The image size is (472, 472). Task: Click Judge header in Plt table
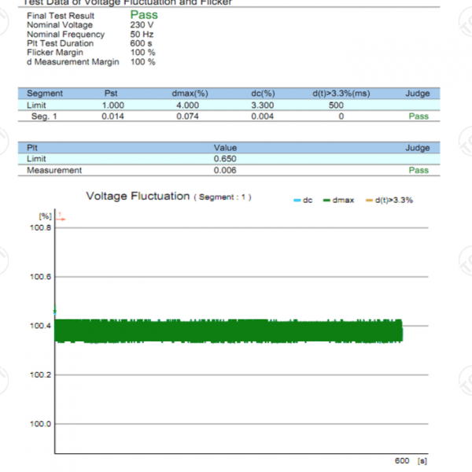pyautogui.click(x=418, y=148)
